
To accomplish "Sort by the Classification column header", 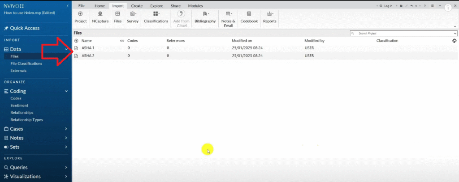I will (x=387, y=41).
